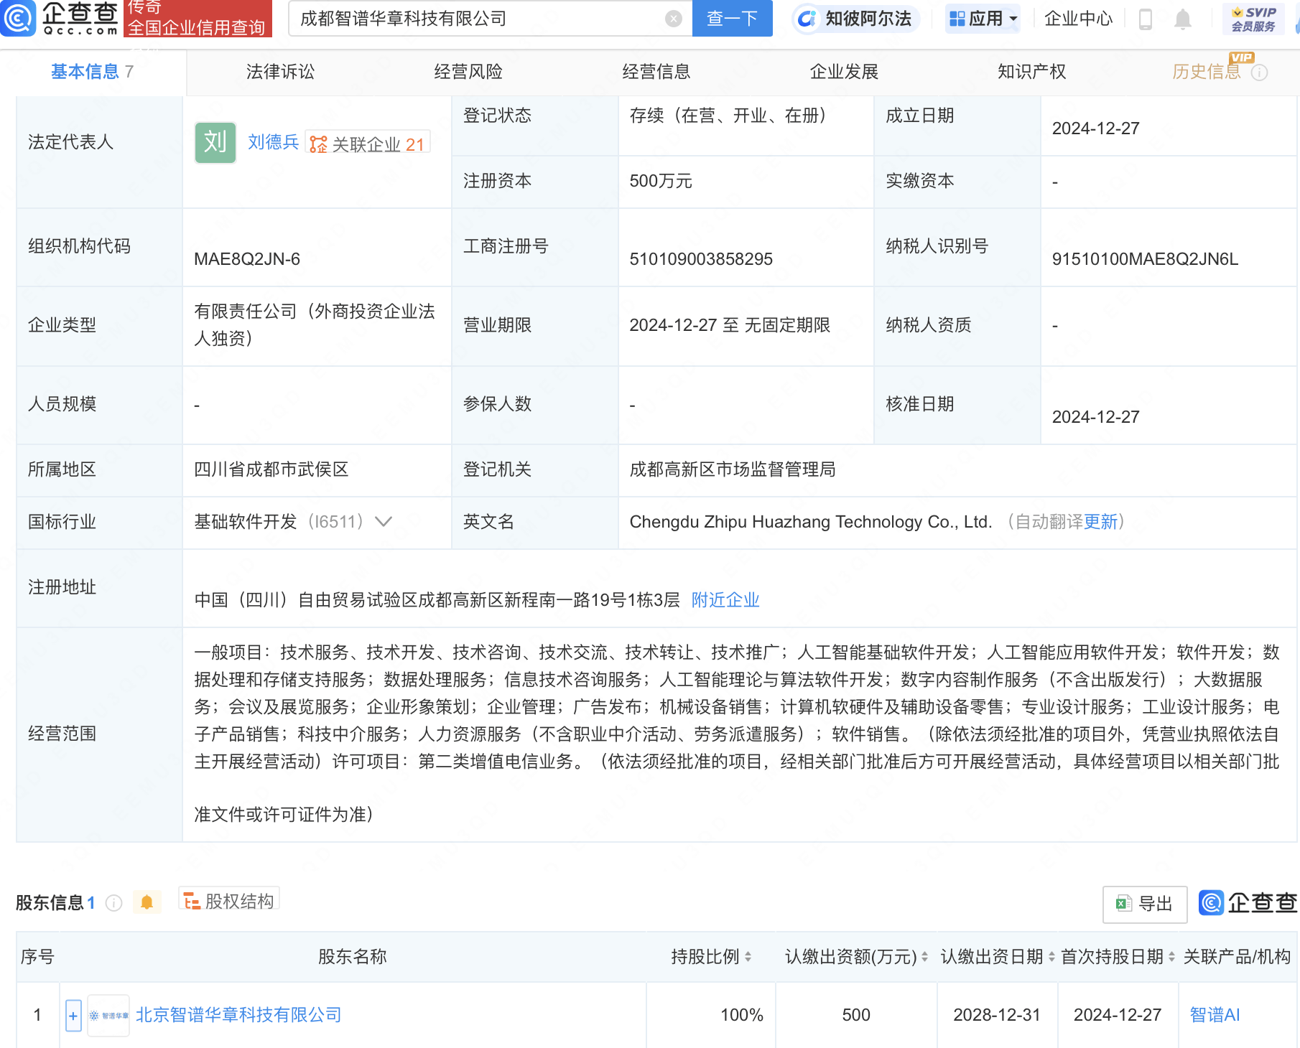1300x1048 pixels.
Task: Click the mobile phone icon
Action: click(1146, 19)
